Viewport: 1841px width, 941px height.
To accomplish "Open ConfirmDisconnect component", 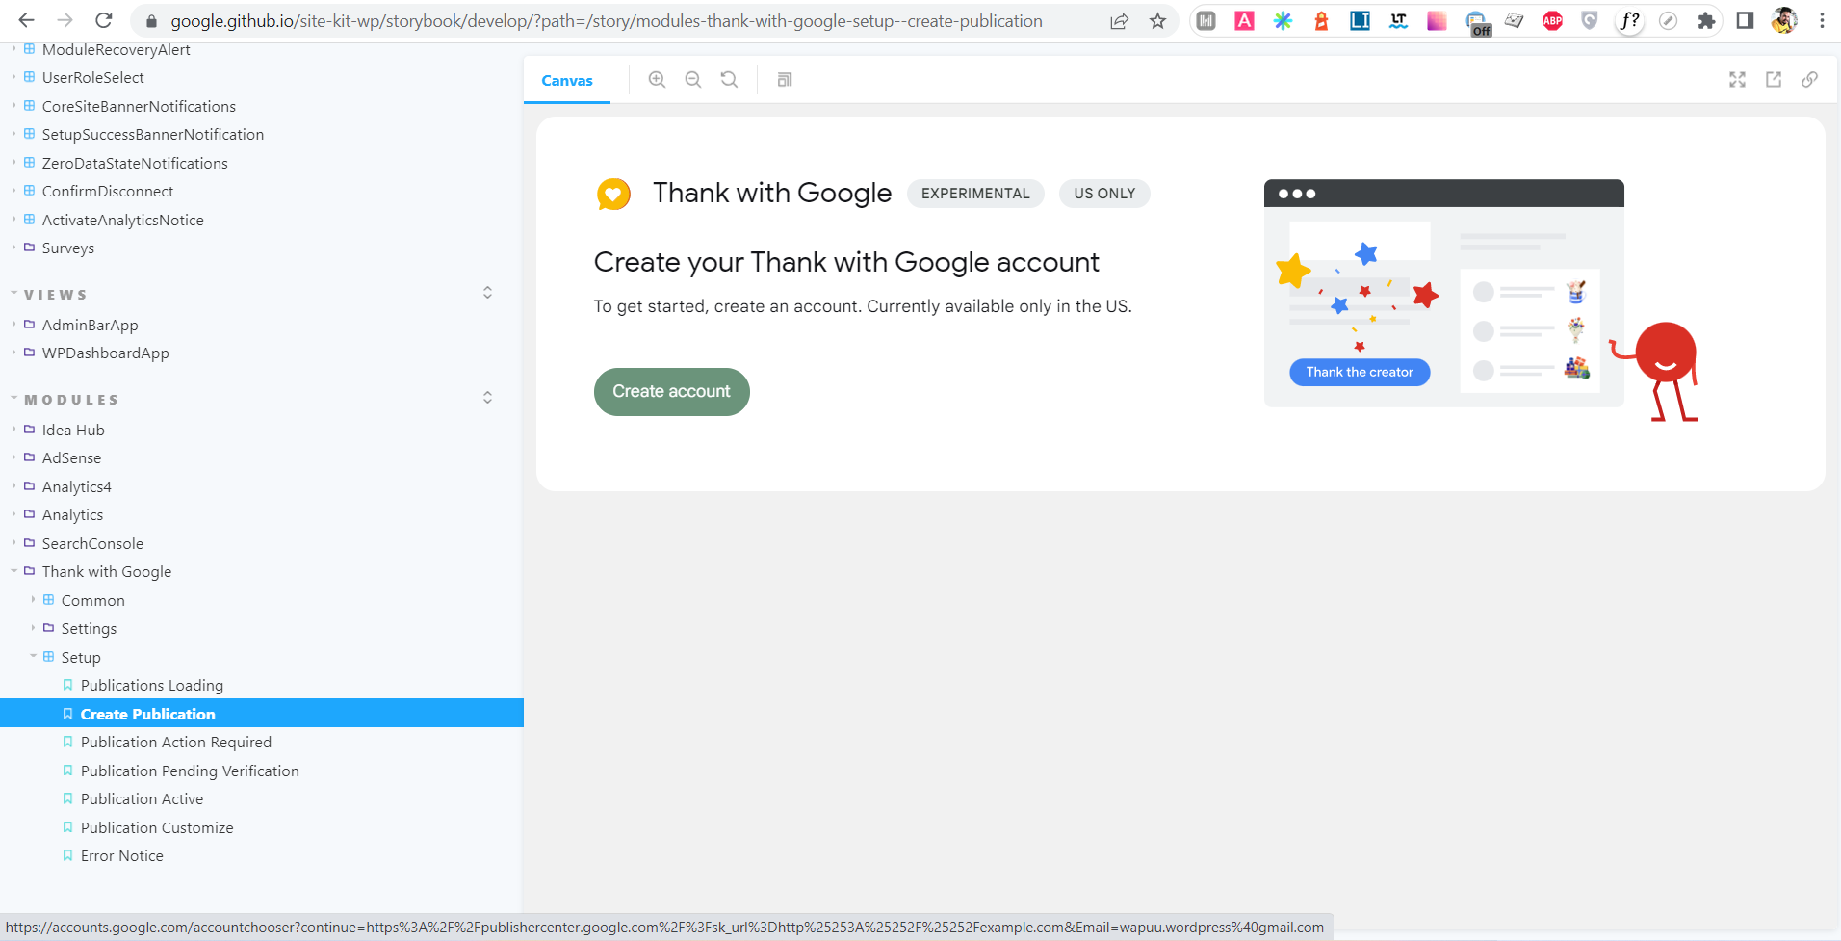I will click(108, 192).
